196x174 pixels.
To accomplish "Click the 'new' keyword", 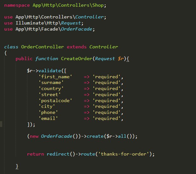I will click(34, 136).
